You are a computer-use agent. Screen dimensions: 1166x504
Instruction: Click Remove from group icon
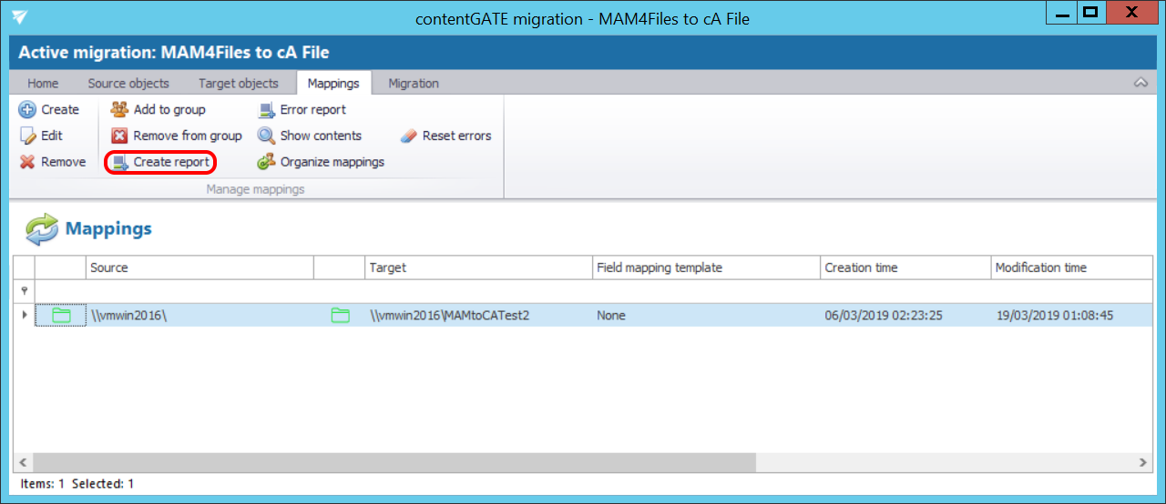119,136
